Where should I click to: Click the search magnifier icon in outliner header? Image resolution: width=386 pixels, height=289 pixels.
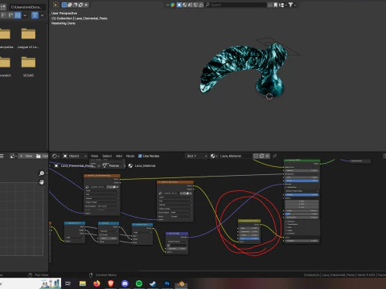pos(207,5)
